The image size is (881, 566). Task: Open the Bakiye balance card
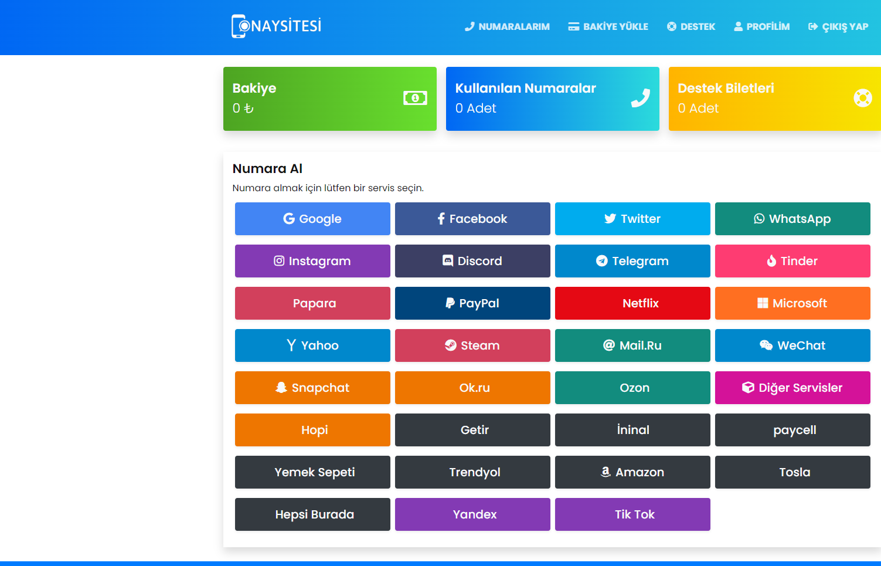[x=330, y=99]
